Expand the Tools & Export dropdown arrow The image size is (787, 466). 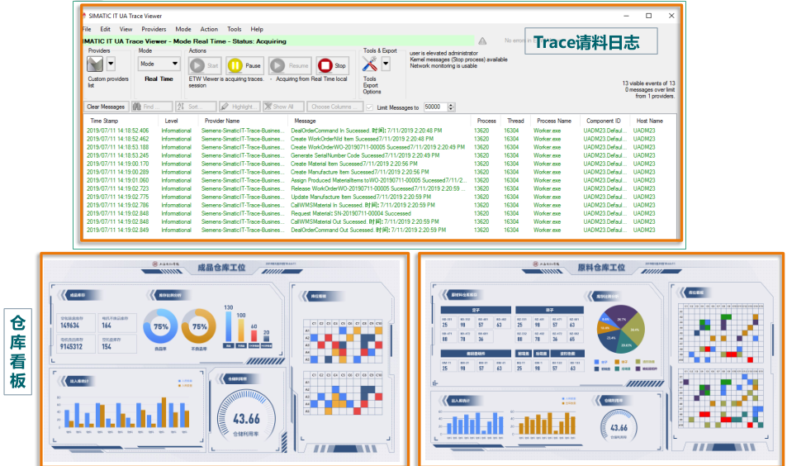pyautogui.click(x=386, y=64)
